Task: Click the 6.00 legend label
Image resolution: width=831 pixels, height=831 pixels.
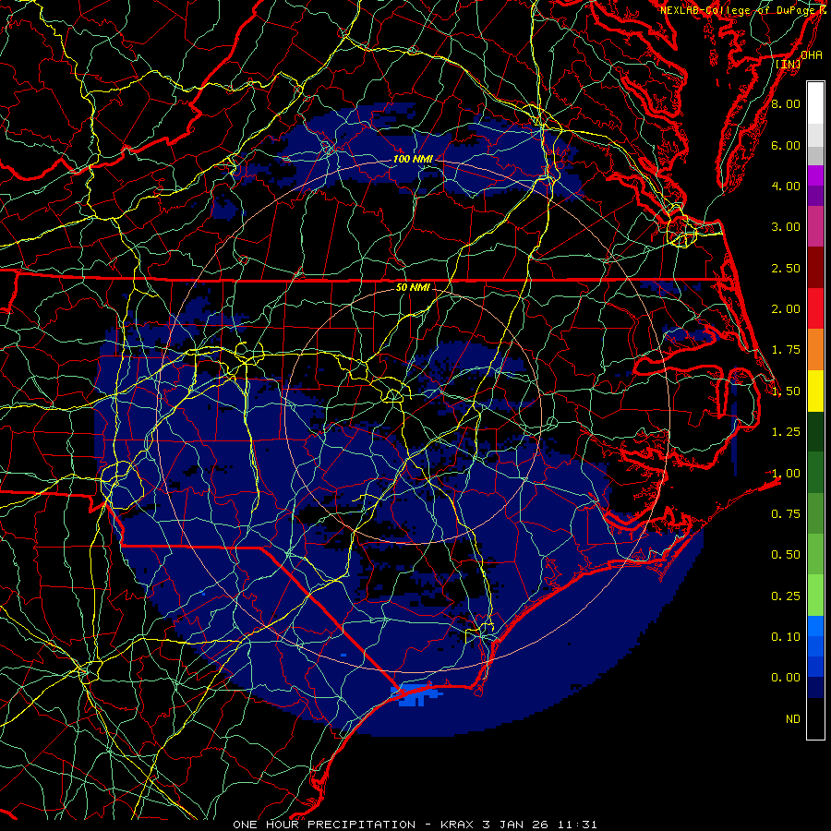Action: [x=786, y=145]
